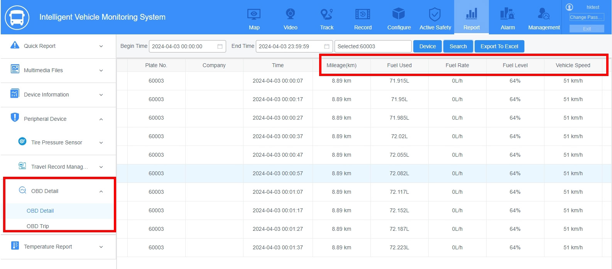
Task: Click the Tire Pressure Sensor icon
Action: pyautogui.click(x=22, y=141)
